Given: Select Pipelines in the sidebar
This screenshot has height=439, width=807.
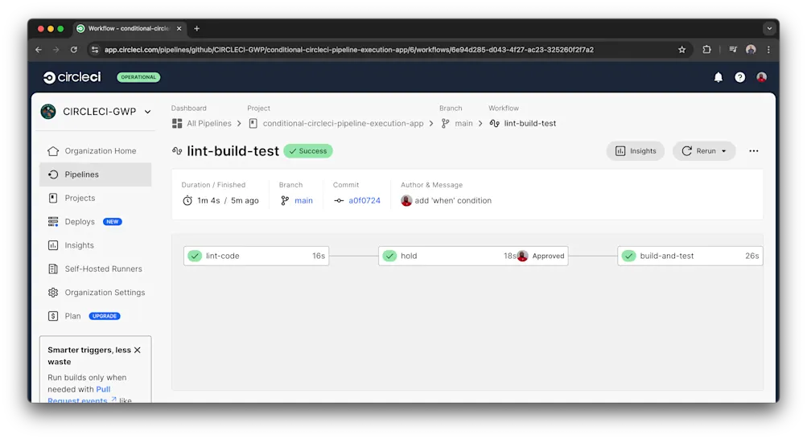Looking at the screenshot, I should click(x=96, y=174).
